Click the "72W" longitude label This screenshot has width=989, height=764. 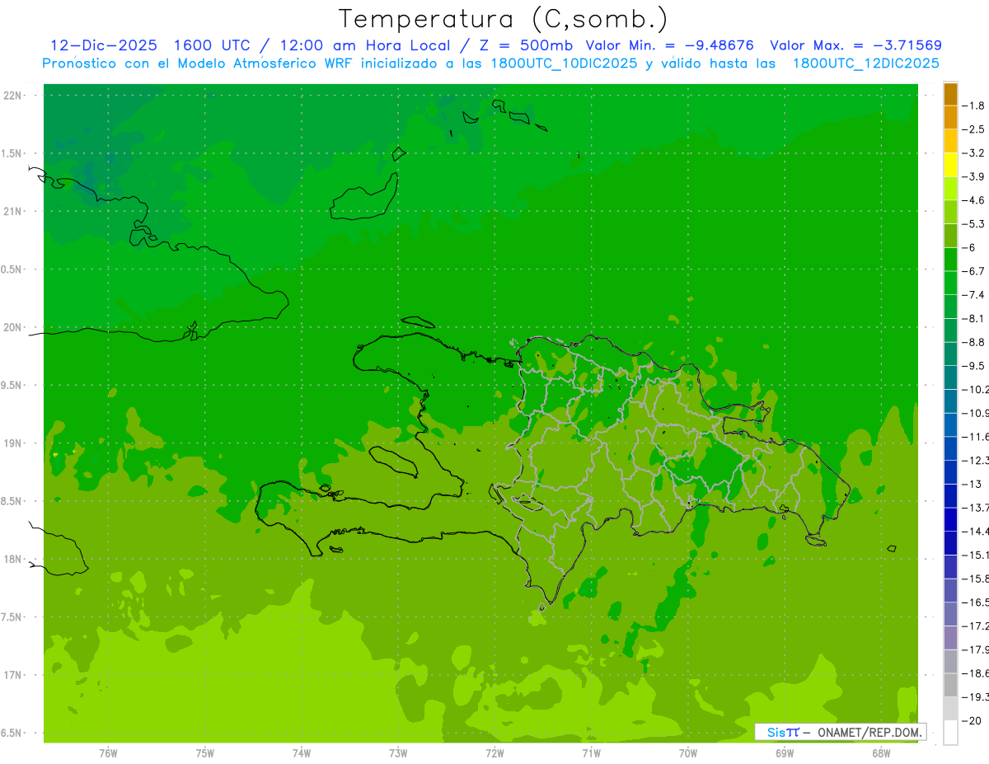494,752
